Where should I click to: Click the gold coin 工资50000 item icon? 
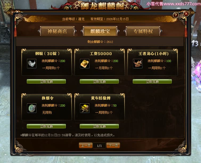85,64
